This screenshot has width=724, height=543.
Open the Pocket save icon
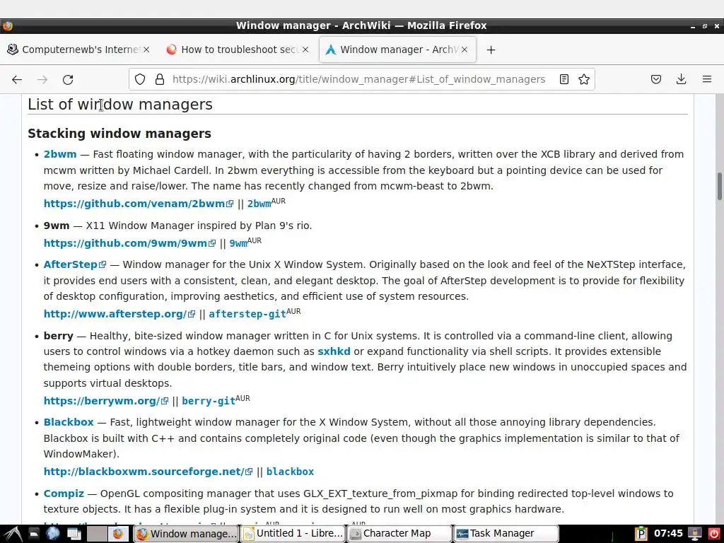(655, 79)
